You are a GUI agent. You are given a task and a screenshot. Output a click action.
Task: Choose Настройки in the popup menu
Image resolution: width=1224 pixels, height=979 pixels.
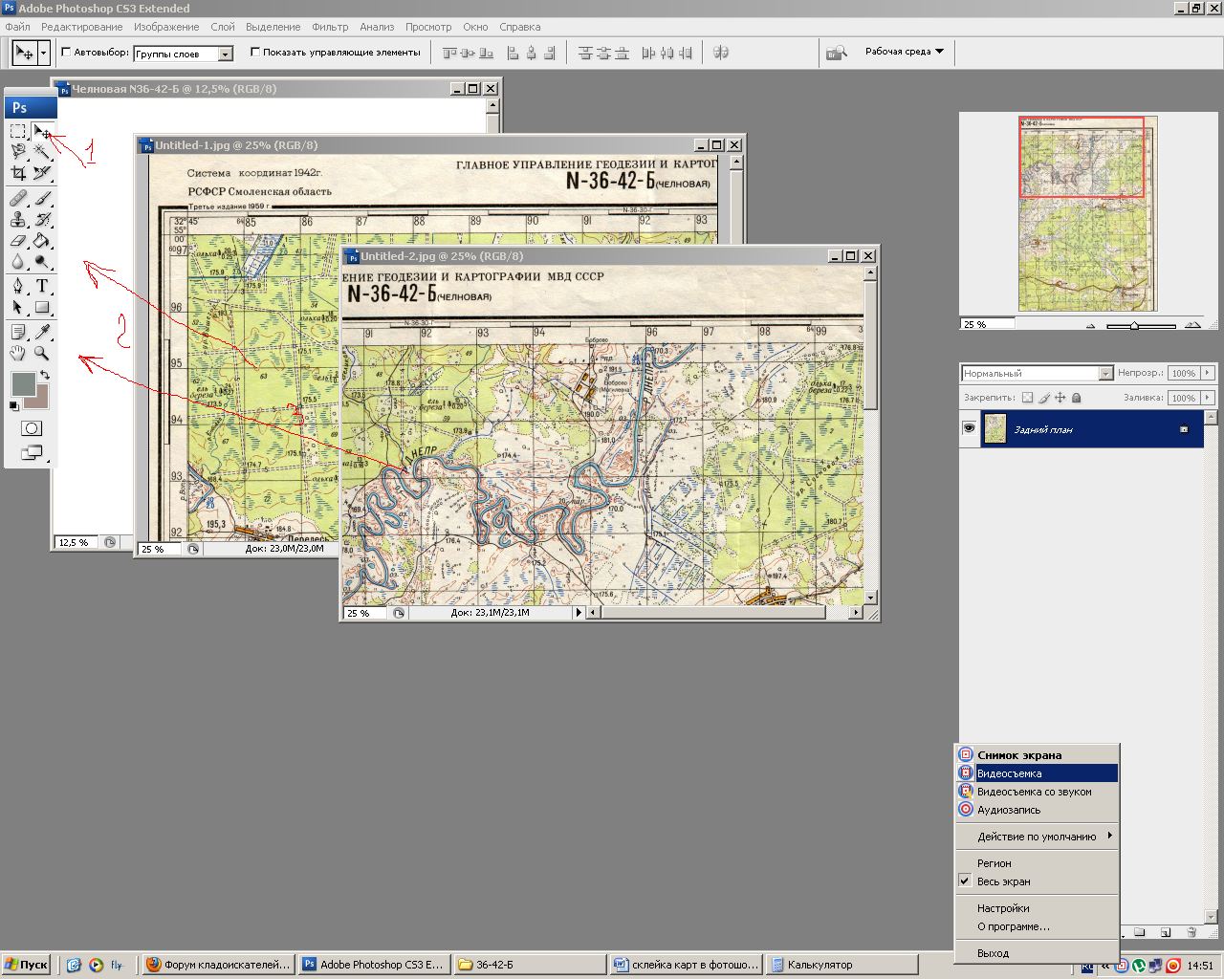[1038, 908]
